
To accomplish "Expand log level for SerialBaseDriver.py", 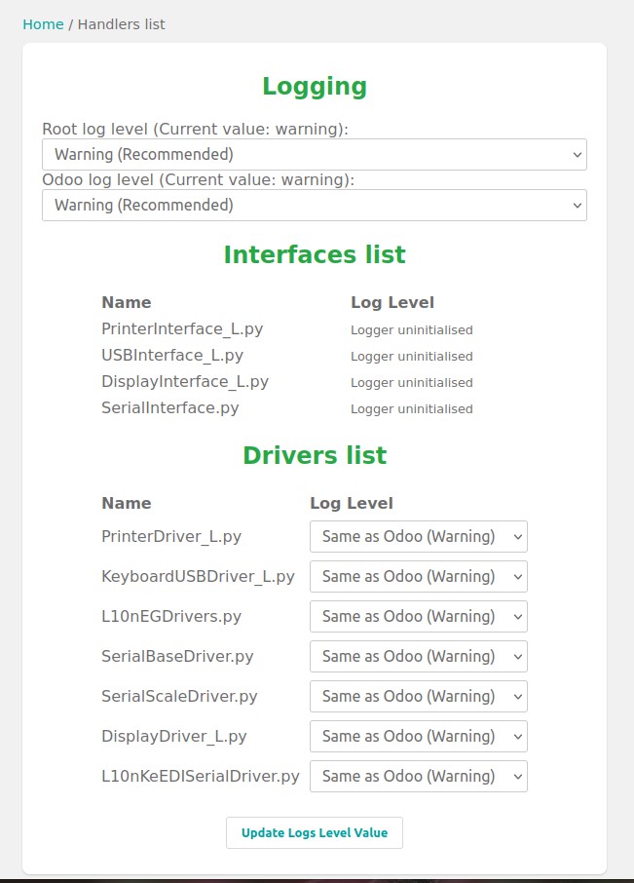I will (x=419, y=657).
